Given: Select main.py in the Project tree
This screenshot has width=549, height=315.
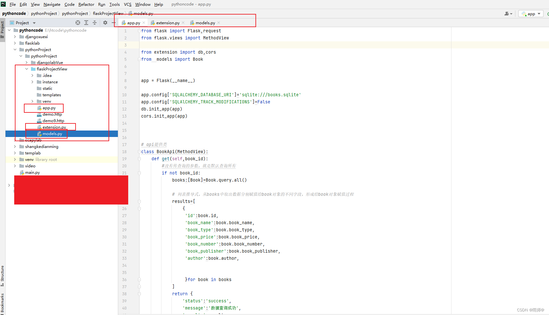Looking at the screenshot, I should tap(32, 172).
